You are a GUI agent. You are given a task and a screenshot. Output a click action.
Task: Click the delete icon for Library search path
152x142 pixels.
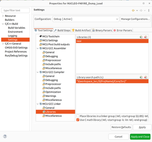point(146,77)
